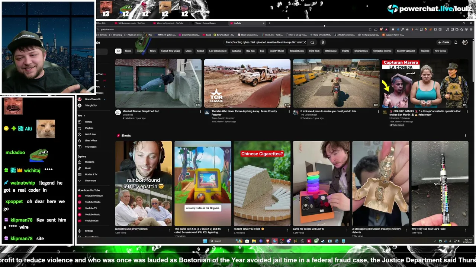
Task: Close the active YouTube browser tab
Action: click(x=264, y=23)
